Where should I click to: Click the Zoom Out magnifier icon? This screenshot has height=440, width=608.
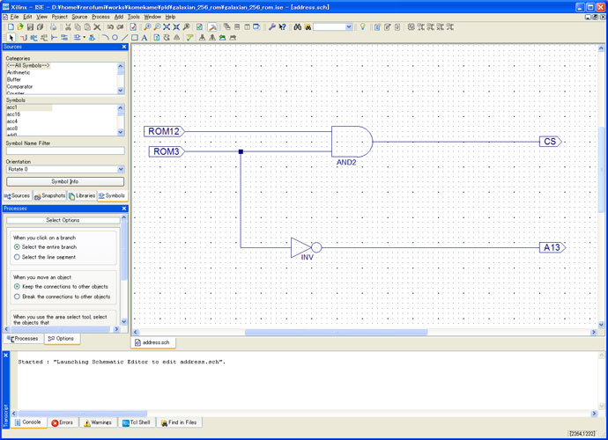click(157, 26)
